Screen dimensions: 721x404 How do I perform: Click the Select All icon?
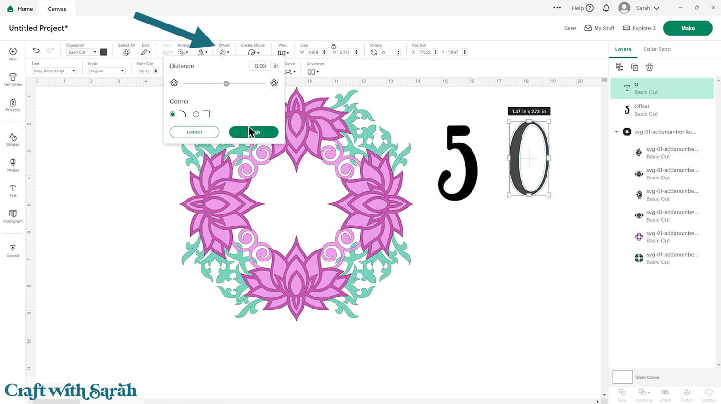coord(126,52)
